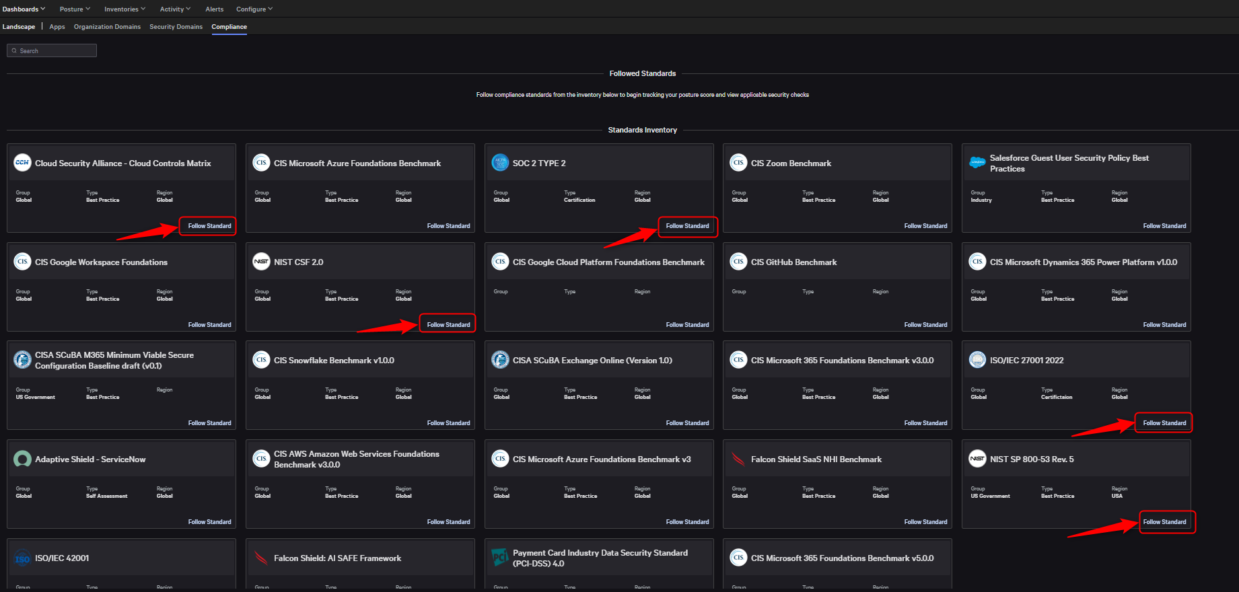Viewport: 1239px width, 592px height.
Task: Click the PCI-DSS 4.0 logo icon
Action: pos(500,557)
